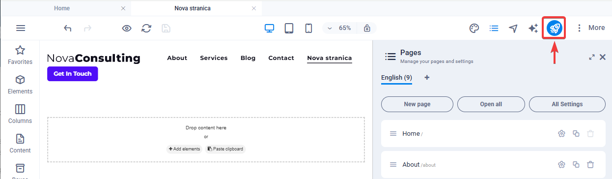Viewport: 612px width, 179px height.
Task: Close the Nova stranica tab
Action: tap(253, 8)
